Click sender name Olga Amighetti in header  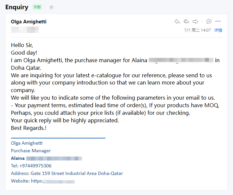(29, 22)
